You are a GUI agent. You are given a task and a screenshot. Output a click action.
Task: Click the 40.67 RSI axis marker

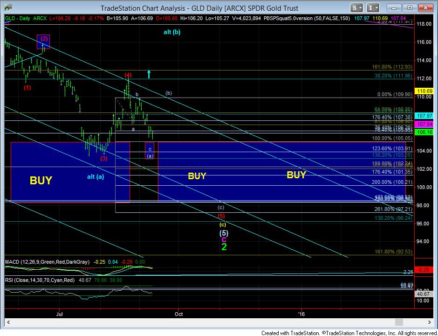424,294
